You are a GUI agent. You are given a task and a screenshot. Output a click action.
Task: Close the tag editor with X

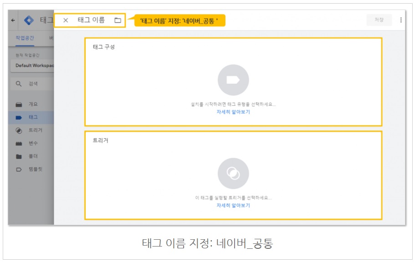click(66, 20)
